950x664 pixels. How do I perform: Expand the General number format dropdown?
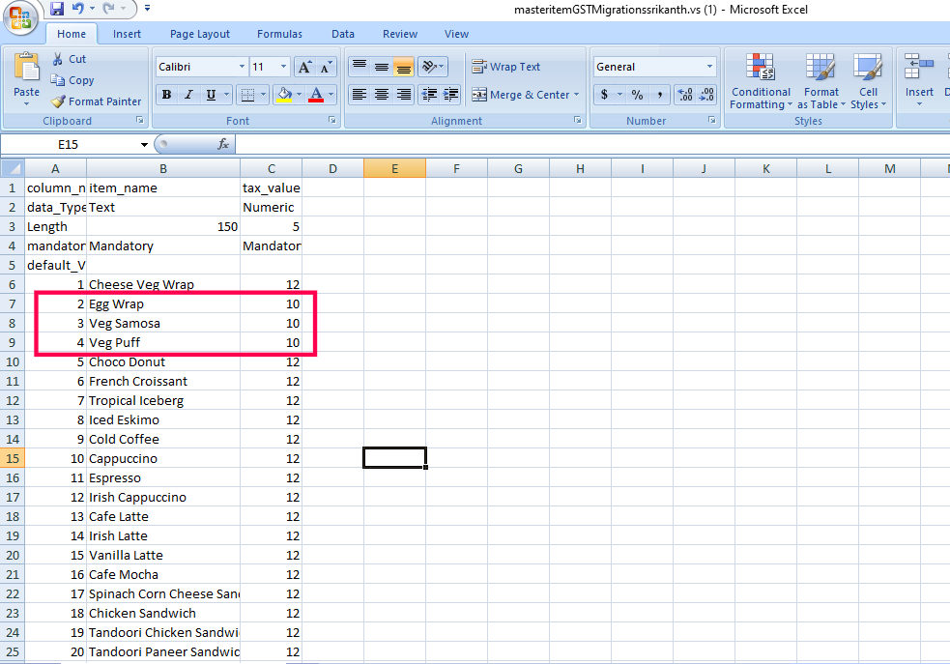click(709, 67)
